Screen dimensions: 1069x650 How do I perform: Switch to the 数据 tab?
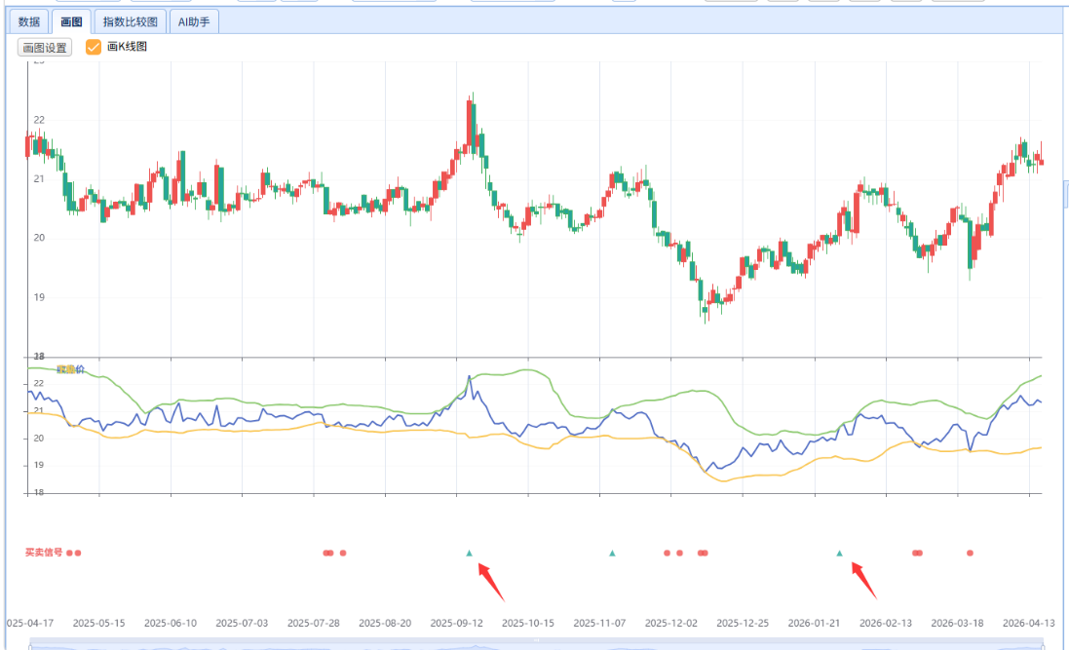[x=29, y=21]
